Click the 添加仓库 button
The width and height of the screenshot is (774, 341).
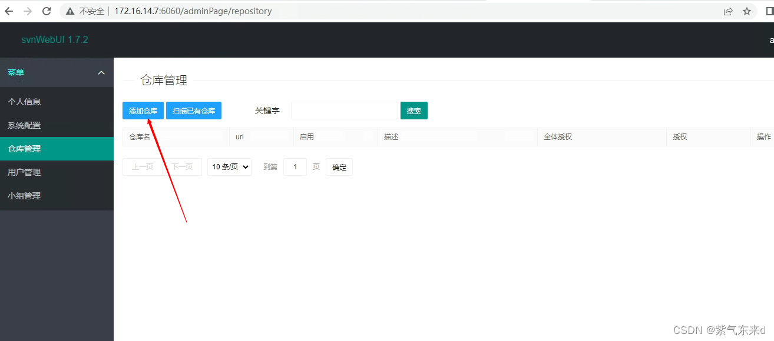[x=143, y=111]
